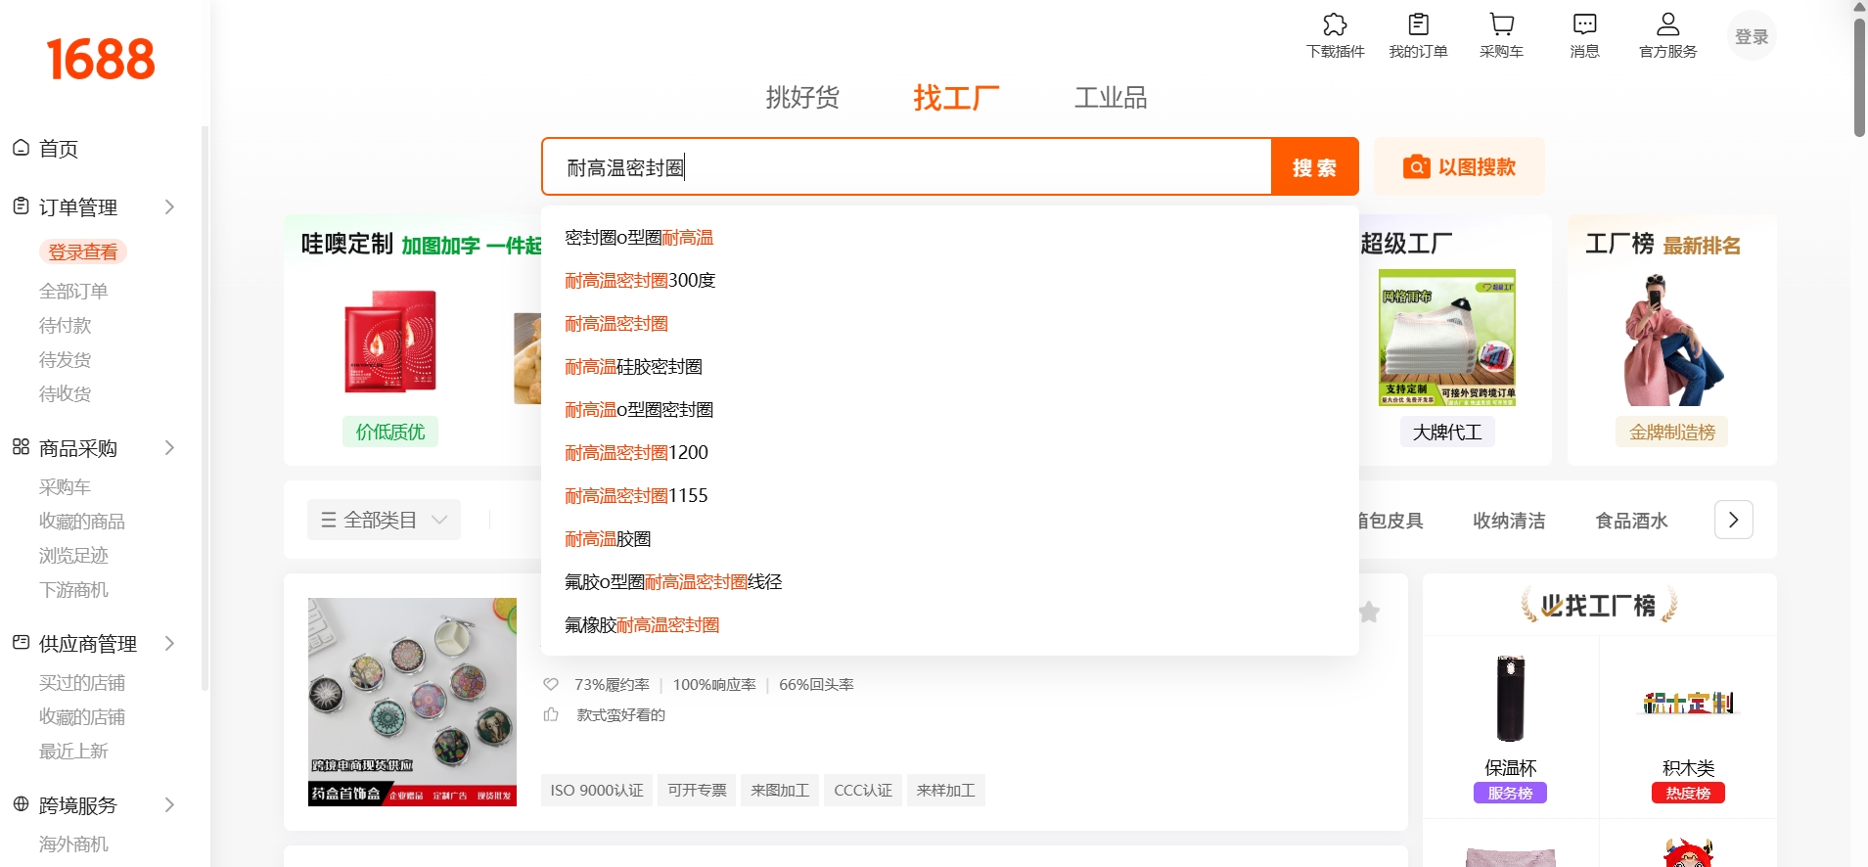
Task: Click the camera icon in 以图搜款
Action: pyautogui.click(x=1416, y=167)
